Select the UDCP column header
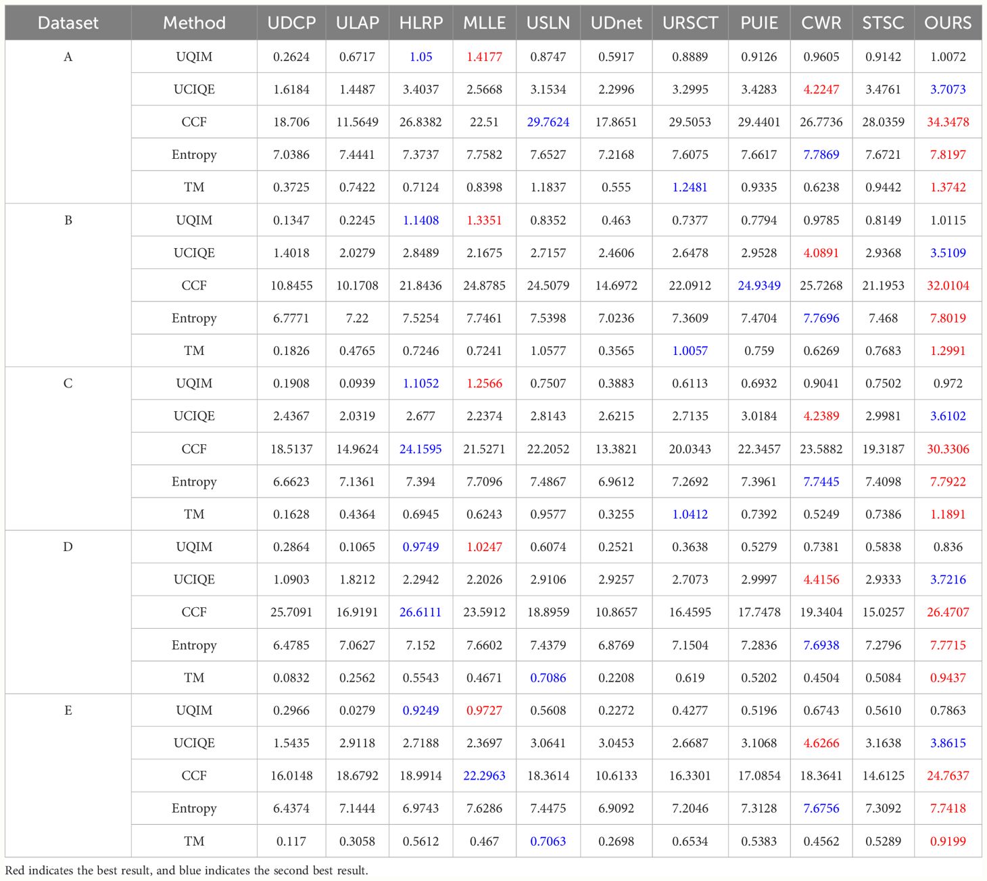Image resolution: width=987 pixels, height=881 pixels. (x=291, y=23)
